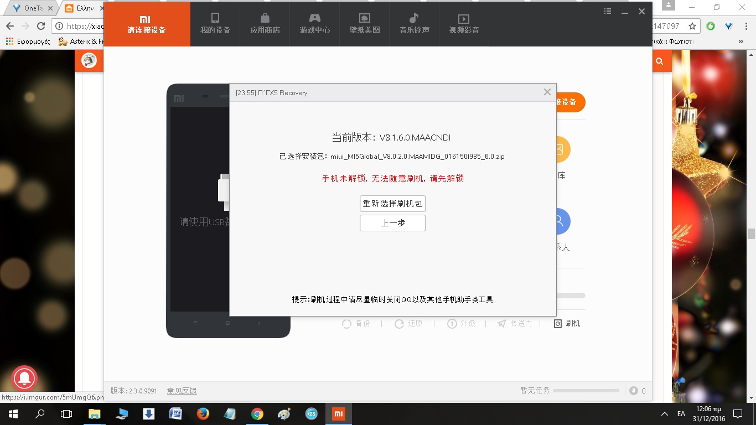Reload the Chrome page
756x425 pixels.
coord(41,26)
